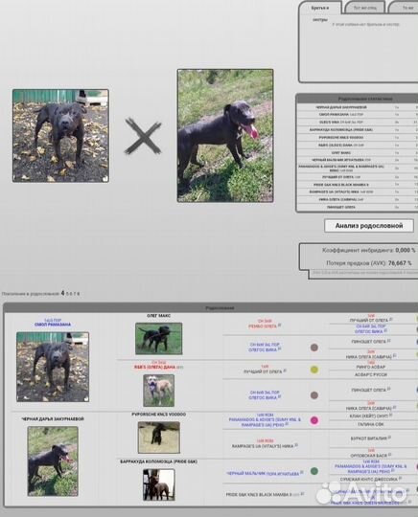
Task: Click the ОЛЕГ МАКС dog thumbnail
Action: (158, 339)
